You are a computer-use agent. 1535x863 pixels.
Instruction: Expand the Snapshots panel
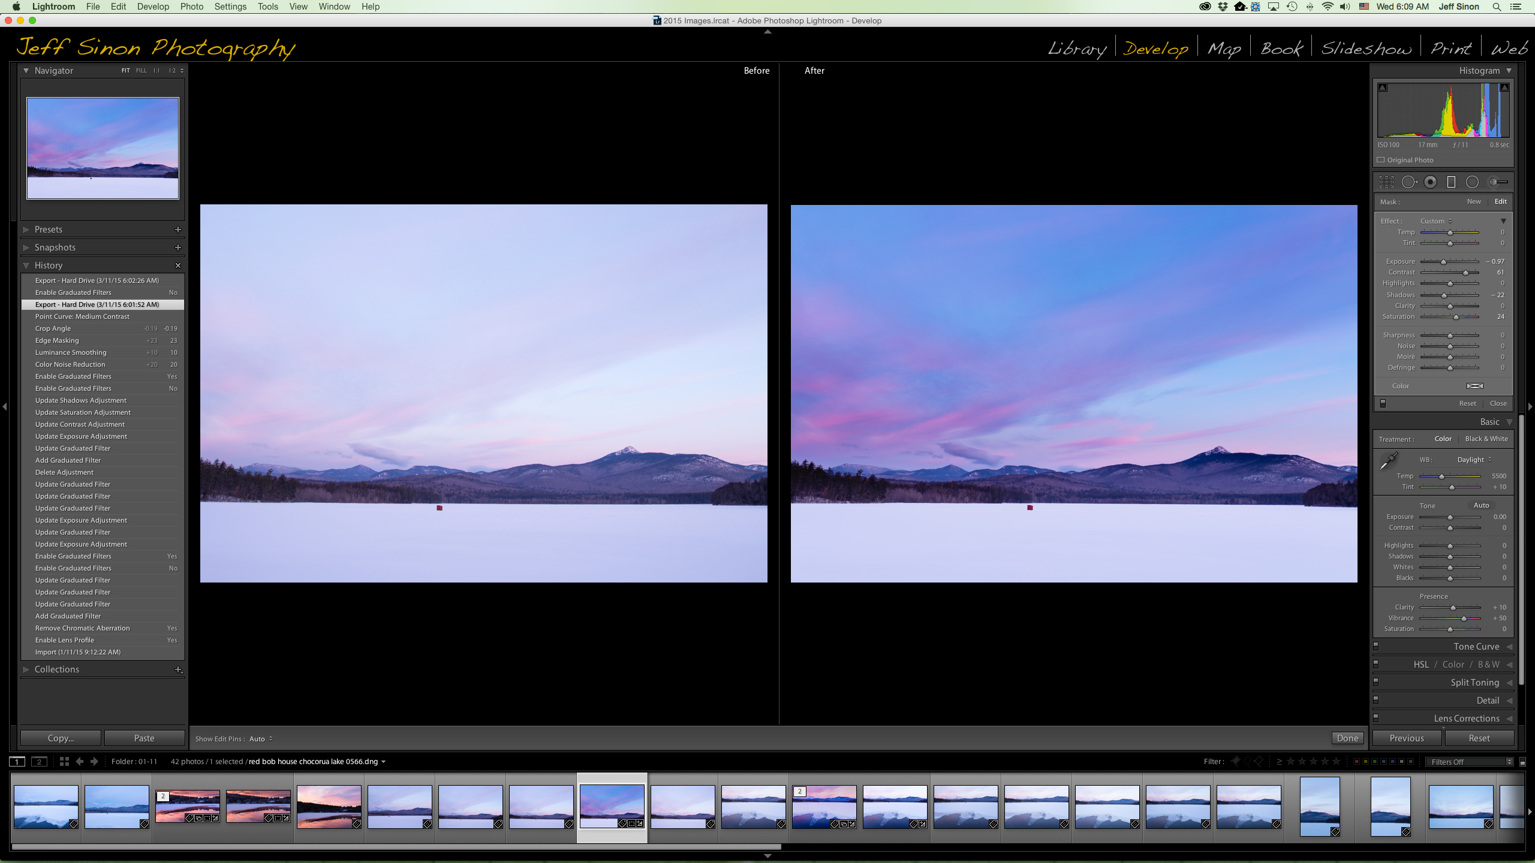click(x=26, y=248)
